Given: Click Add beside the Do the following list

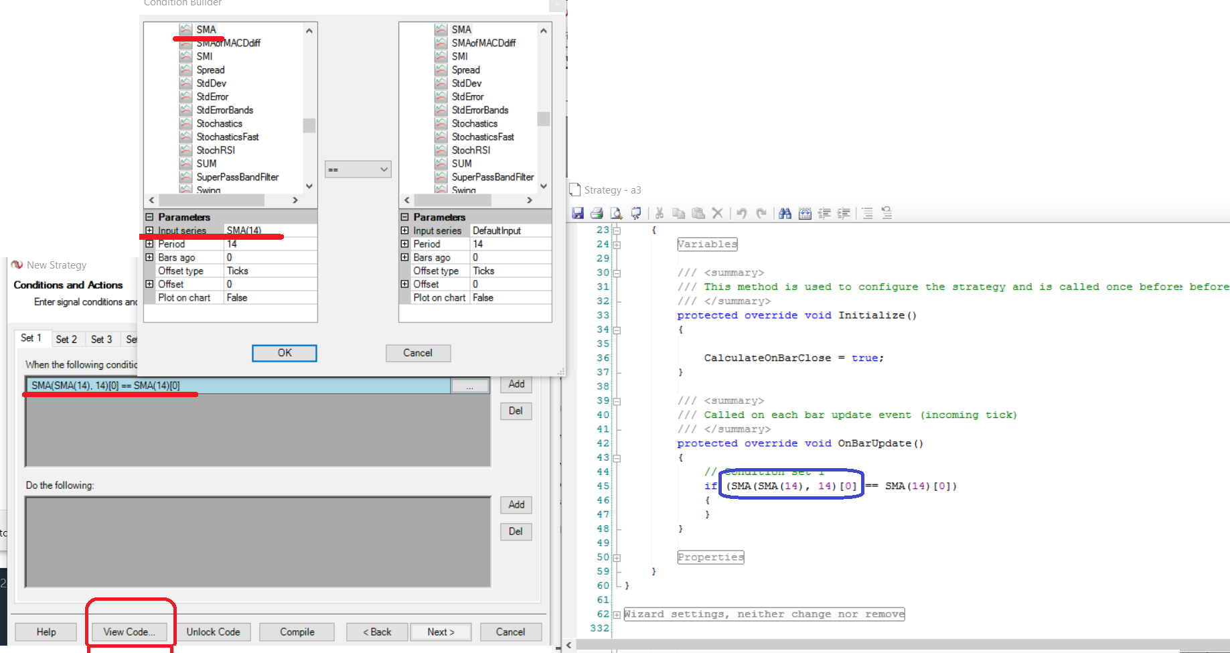Looking at the screenshot, I should [516, 504].
